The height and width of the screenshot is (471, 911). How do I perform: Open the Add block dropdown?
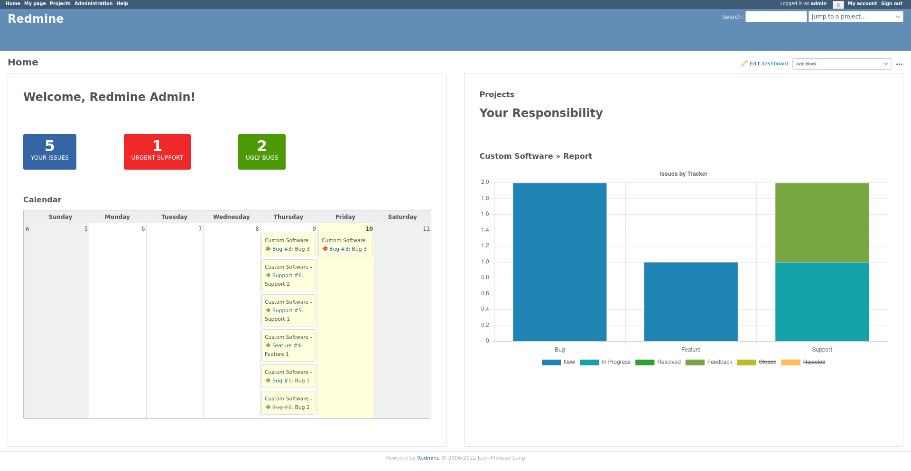click(x=842, y=64)
